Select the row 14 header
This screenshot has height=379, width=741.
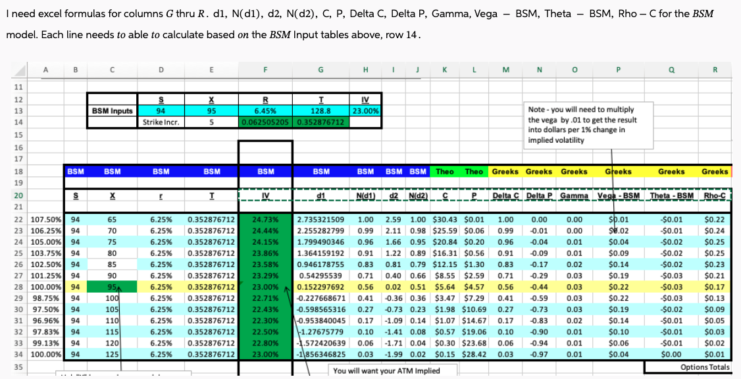pos(18,122)
